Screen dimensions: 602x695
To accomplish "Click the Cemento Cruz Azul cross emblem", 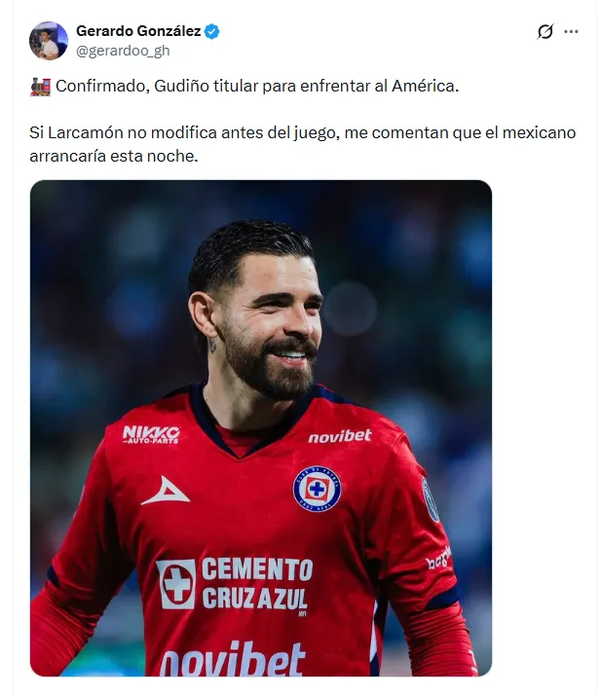I will click(x=176, y=584).
